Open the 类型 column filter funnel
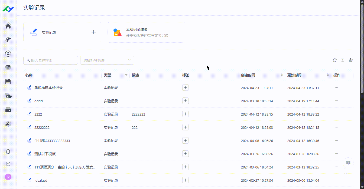 click(126, 75)
